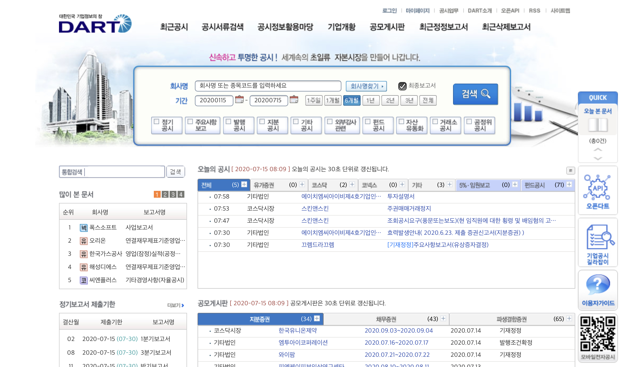Click the DART logo

tap(95, 23)
